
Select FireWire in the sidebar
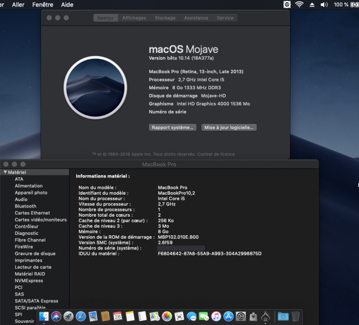click(x=24, y=247)
